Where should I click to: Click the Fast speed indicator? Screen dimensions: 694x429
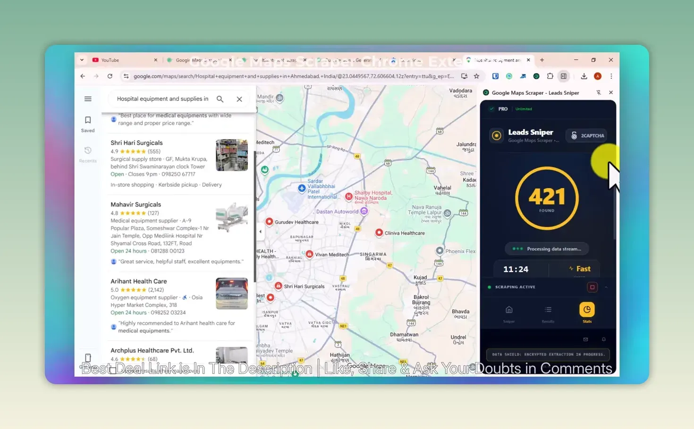coord(580,269)
